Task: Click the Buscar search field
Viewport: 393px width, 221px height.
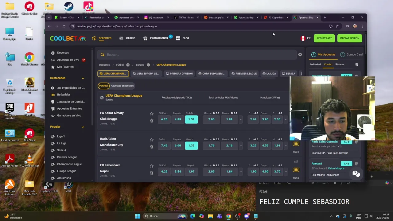Action: tap(196, 55)
